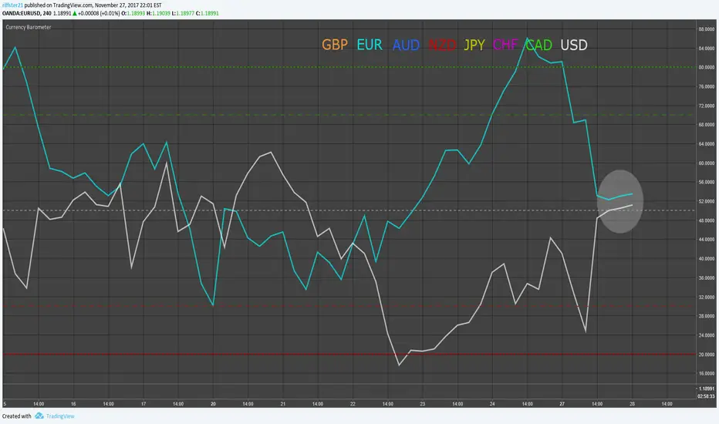Click the 44.0000 axis value
Screen dimensions: 719x424
(706, 239)
